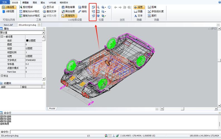The image size is (221, 139).
Task: Activate the pan hand tool
Action: tap(109, 7)
